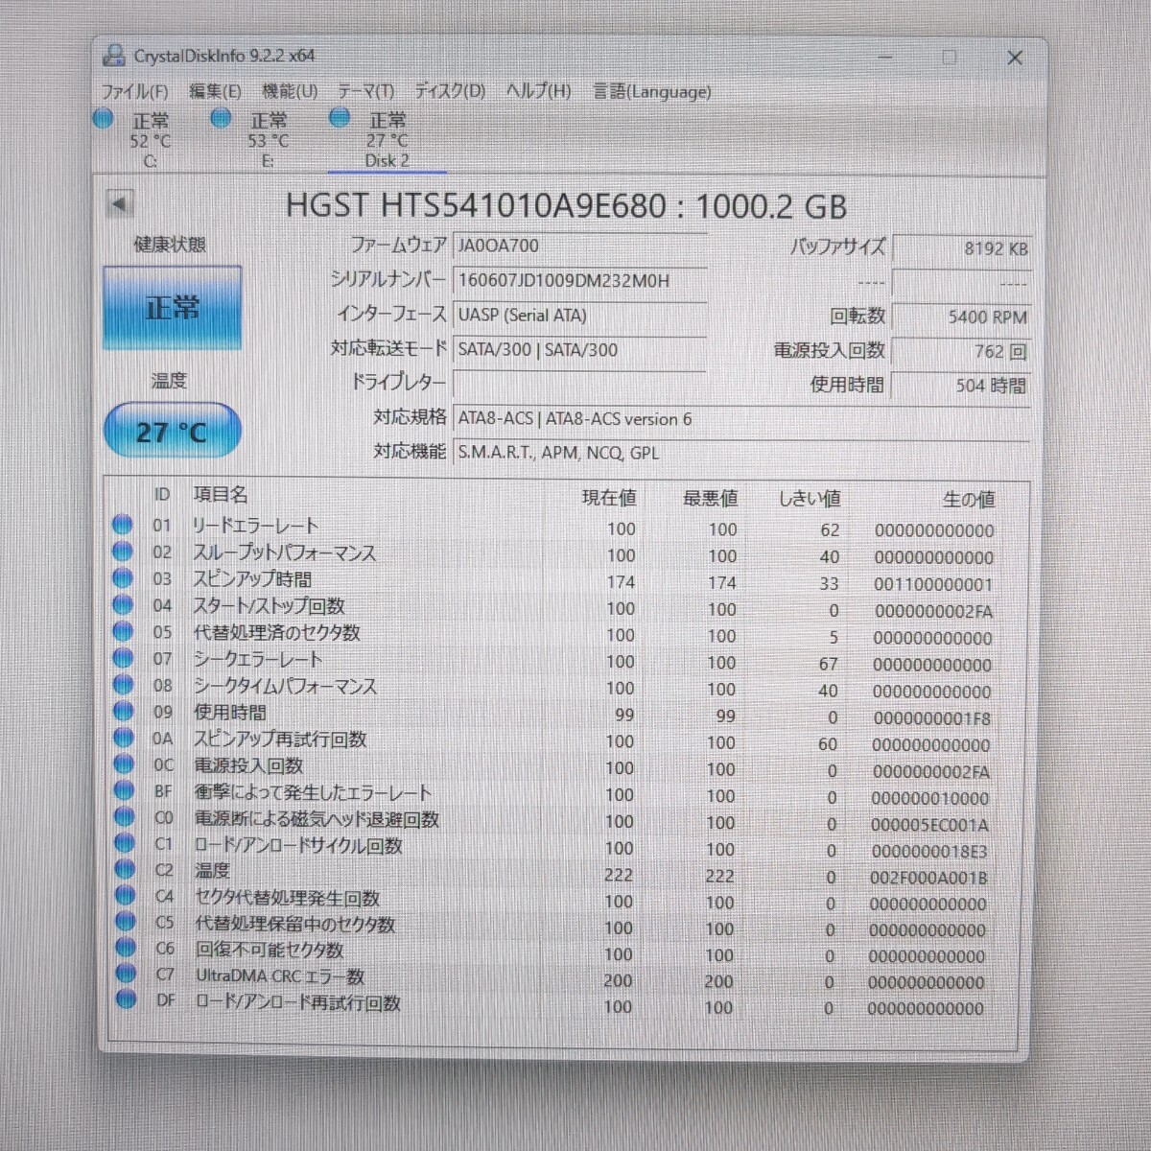The width and height of the screenshot is (1151, 1151).
Task: Click raw value 0000000002FA in row 04
Action: (x=933, y=611)
